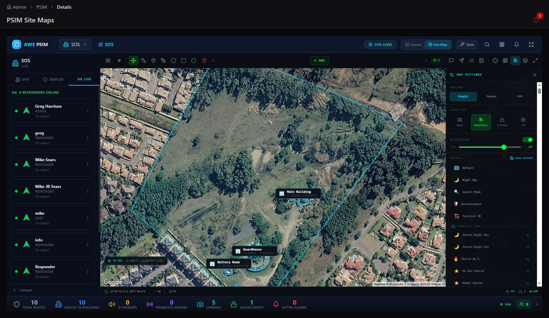
Task: Select OSM as map provider
Action: tap(520, 96)
